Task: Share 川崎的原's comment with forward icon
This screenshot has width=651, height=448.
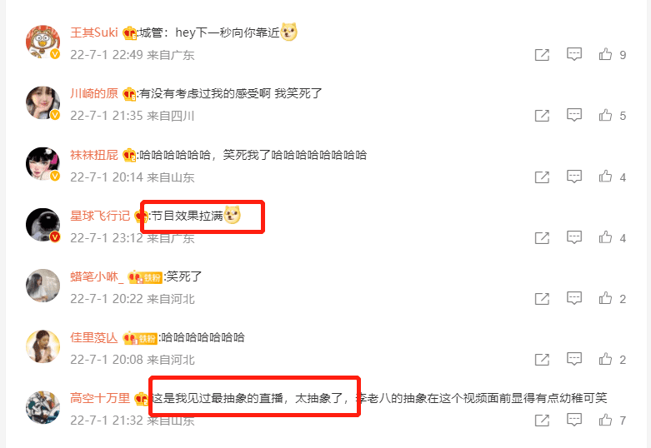Action: (x=543, y=115)
